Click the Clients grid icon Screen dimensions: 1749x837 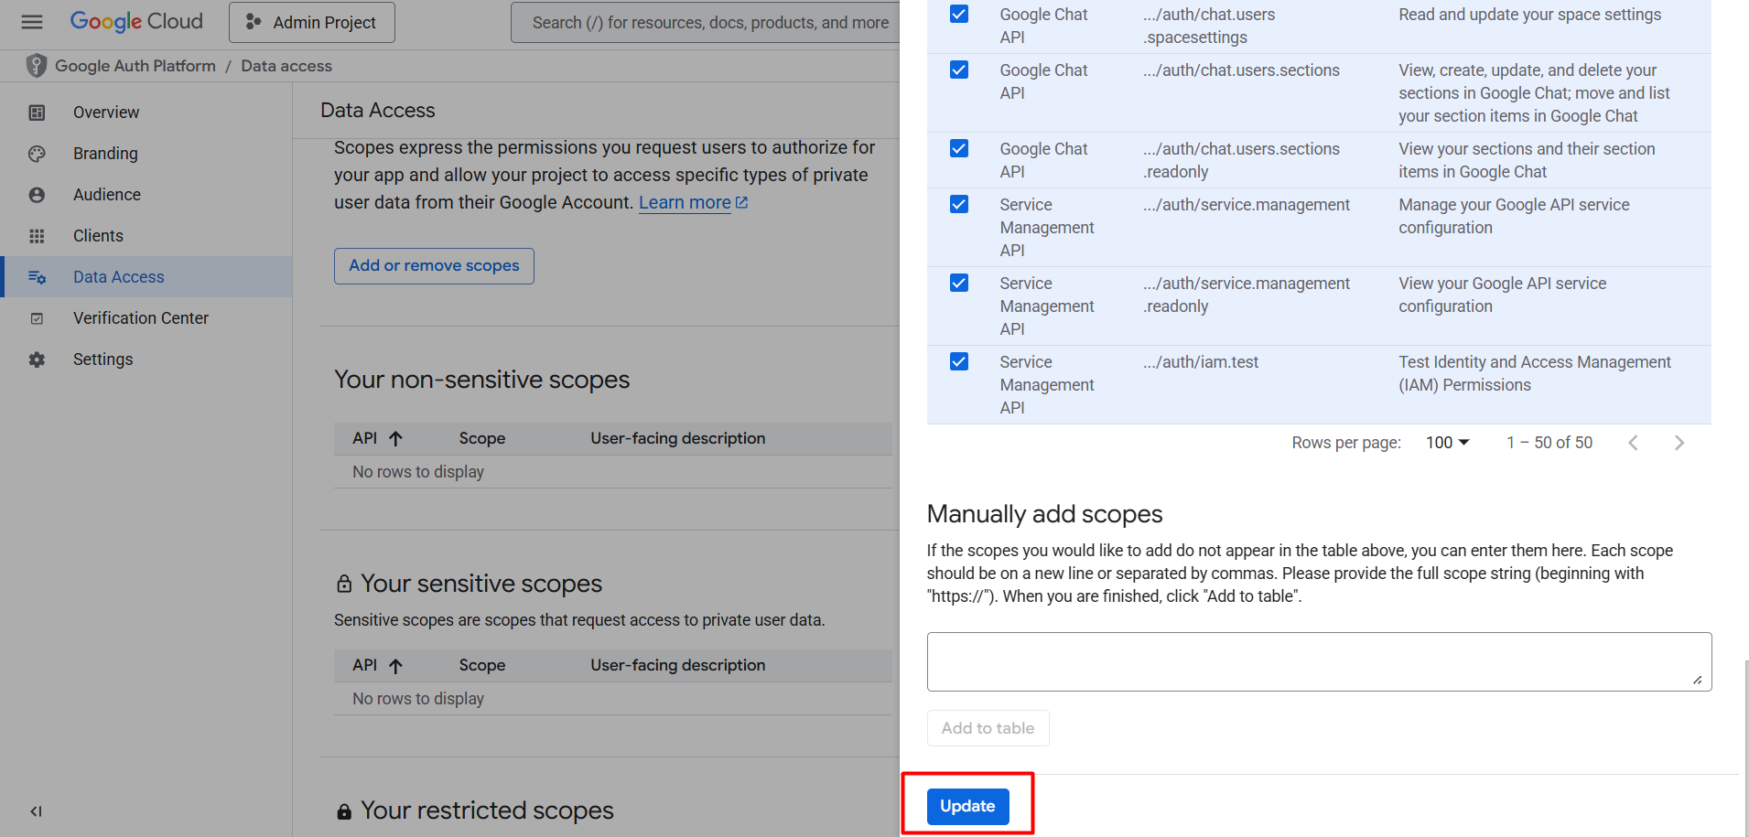[x=37, y=236]
